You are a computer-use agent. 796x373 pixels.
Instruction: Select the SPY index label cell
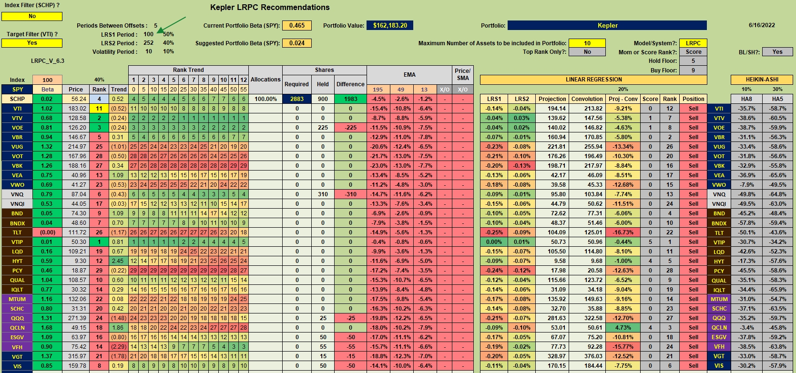17,89
